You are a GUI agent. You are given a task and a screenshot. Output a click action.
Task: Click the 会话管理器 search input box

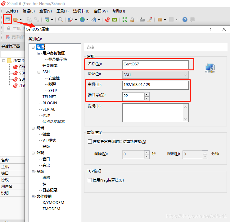(x=12, y=54)
